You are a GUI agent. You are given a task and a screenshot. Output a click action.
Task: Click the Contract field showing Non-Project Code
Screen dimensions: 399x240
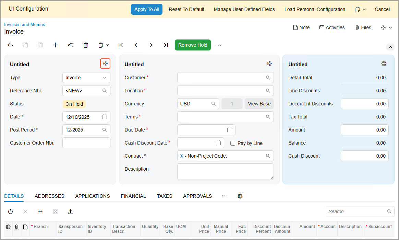[x=226, y=156]
